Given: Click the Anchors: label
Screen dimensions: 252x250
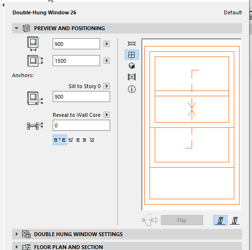Looking at the screenshot, I should pos(23,75).
